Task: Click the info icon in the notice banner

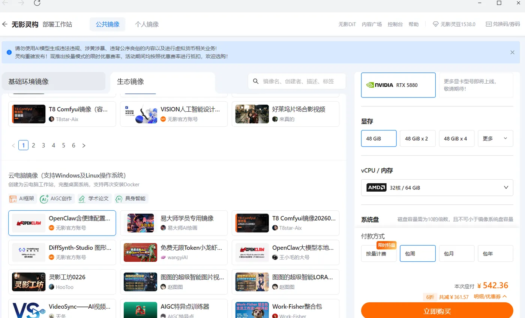Action: pos(9,52)
